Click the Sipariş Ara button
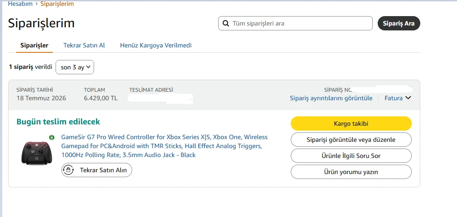 coord(399,23)
